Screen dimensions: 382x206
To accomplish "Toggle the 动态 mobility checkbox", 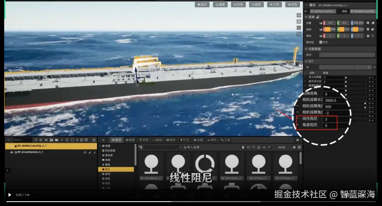I will click(x=320, y=42).
